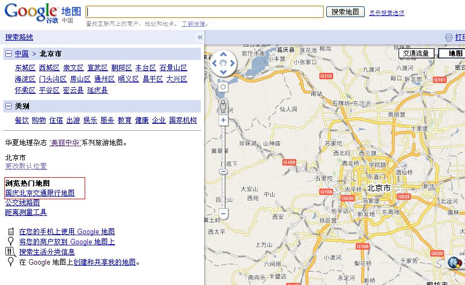Select the 宣武区 district
The width and height of the screenshot is (465, 285).
click(x=97, y=68)
